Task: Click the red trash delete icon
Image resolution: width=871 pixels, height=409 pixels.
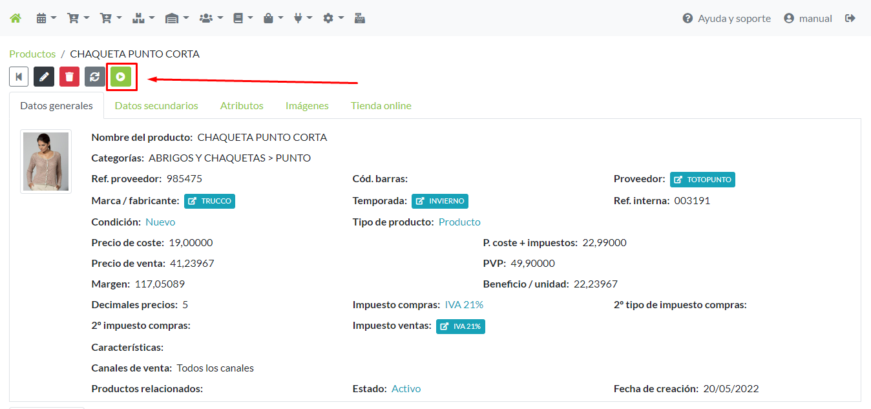Action: click(69, 76)
